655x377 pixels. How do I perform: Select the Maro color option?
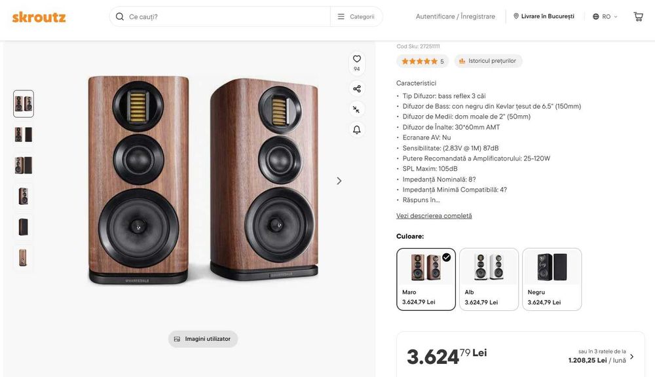tap(426, 279)
